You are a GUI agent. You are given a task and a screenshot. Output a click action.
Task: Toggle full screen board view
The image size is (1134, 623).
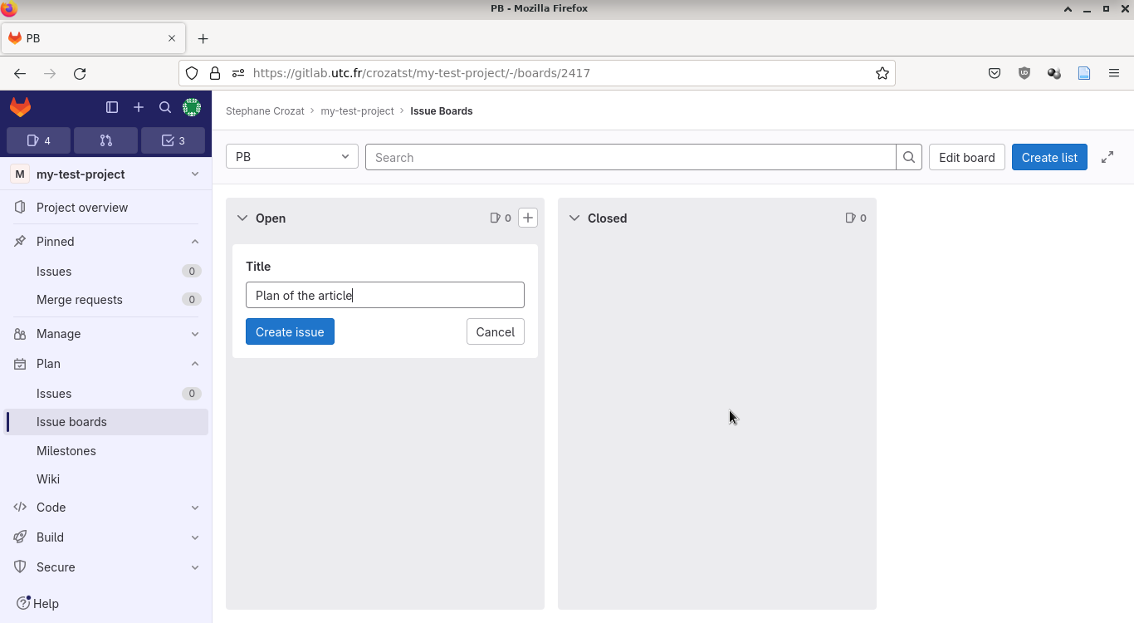[1107, 157]
